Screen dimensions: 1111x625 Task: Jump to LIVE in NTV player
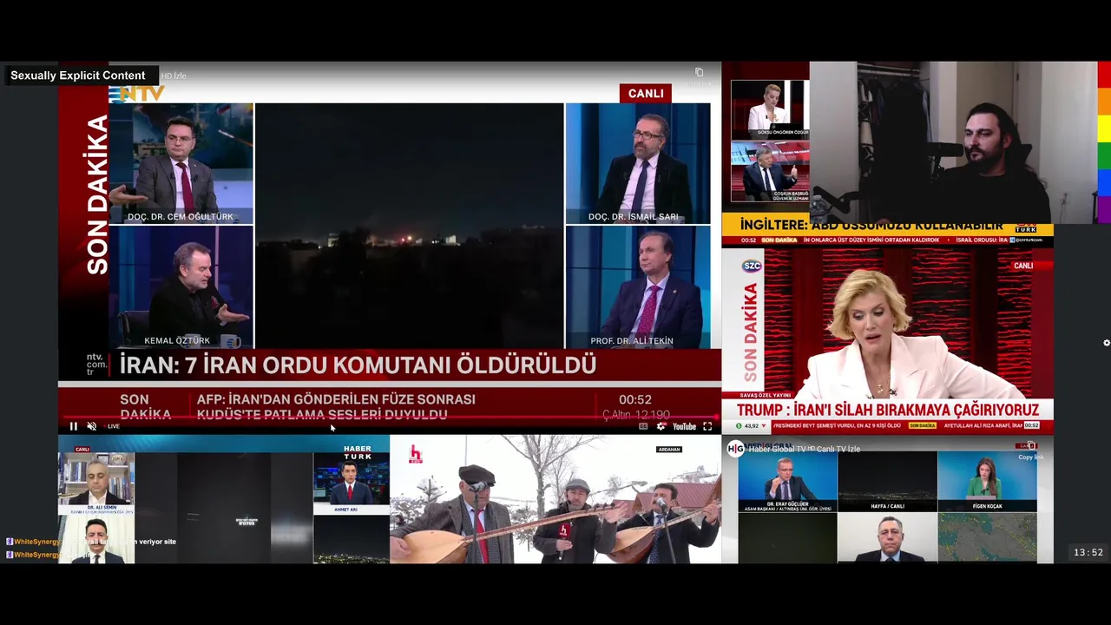tap(111, 426)
